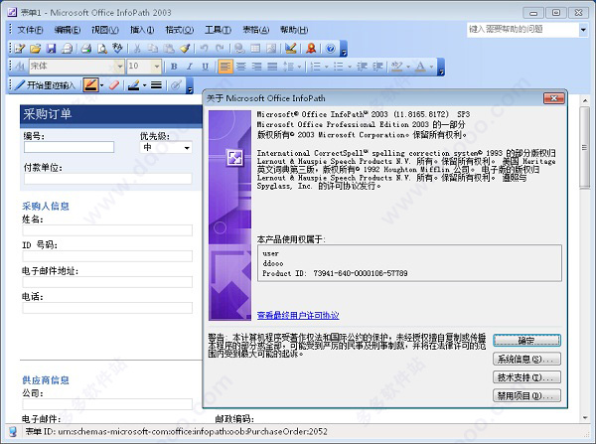Expand the line spacing dropdown arrow
This screenshot has height=444, width=596.
[x=300, y=67]
